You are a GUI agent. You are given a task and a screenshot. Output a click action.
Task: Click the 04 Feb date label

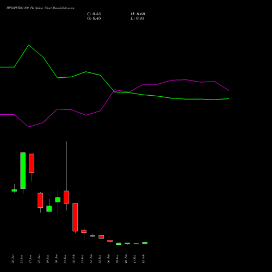91,259
